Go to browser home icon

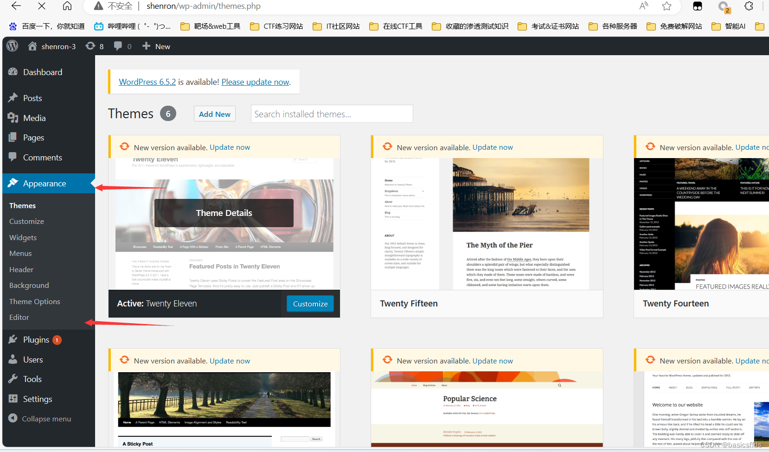[67, 6]
